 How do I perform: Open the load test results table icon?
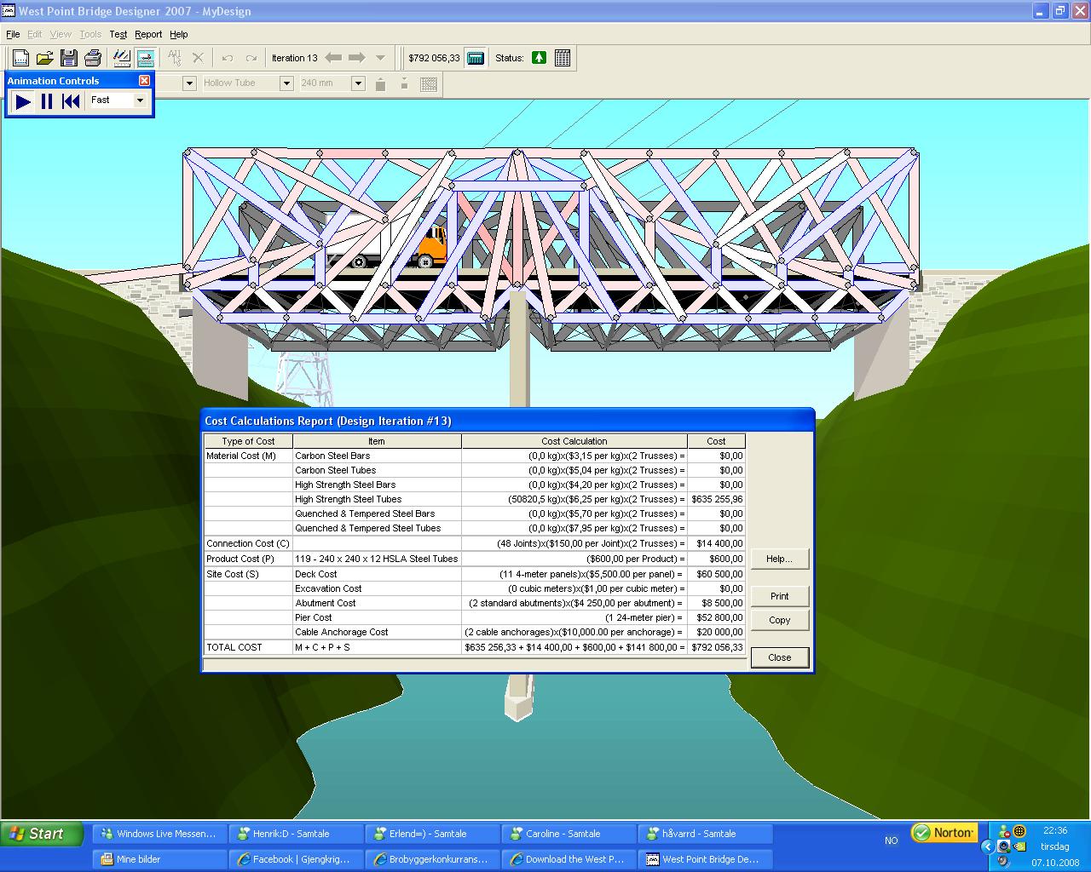pyautogui.click(x=563, y=58)
